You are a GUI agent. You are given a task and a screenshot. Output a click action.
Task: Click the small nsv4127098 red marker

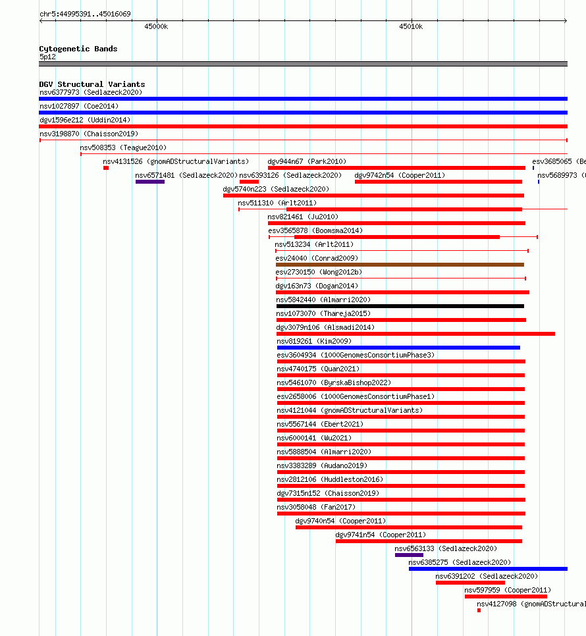pyautogui.click(x=479, y=610)
